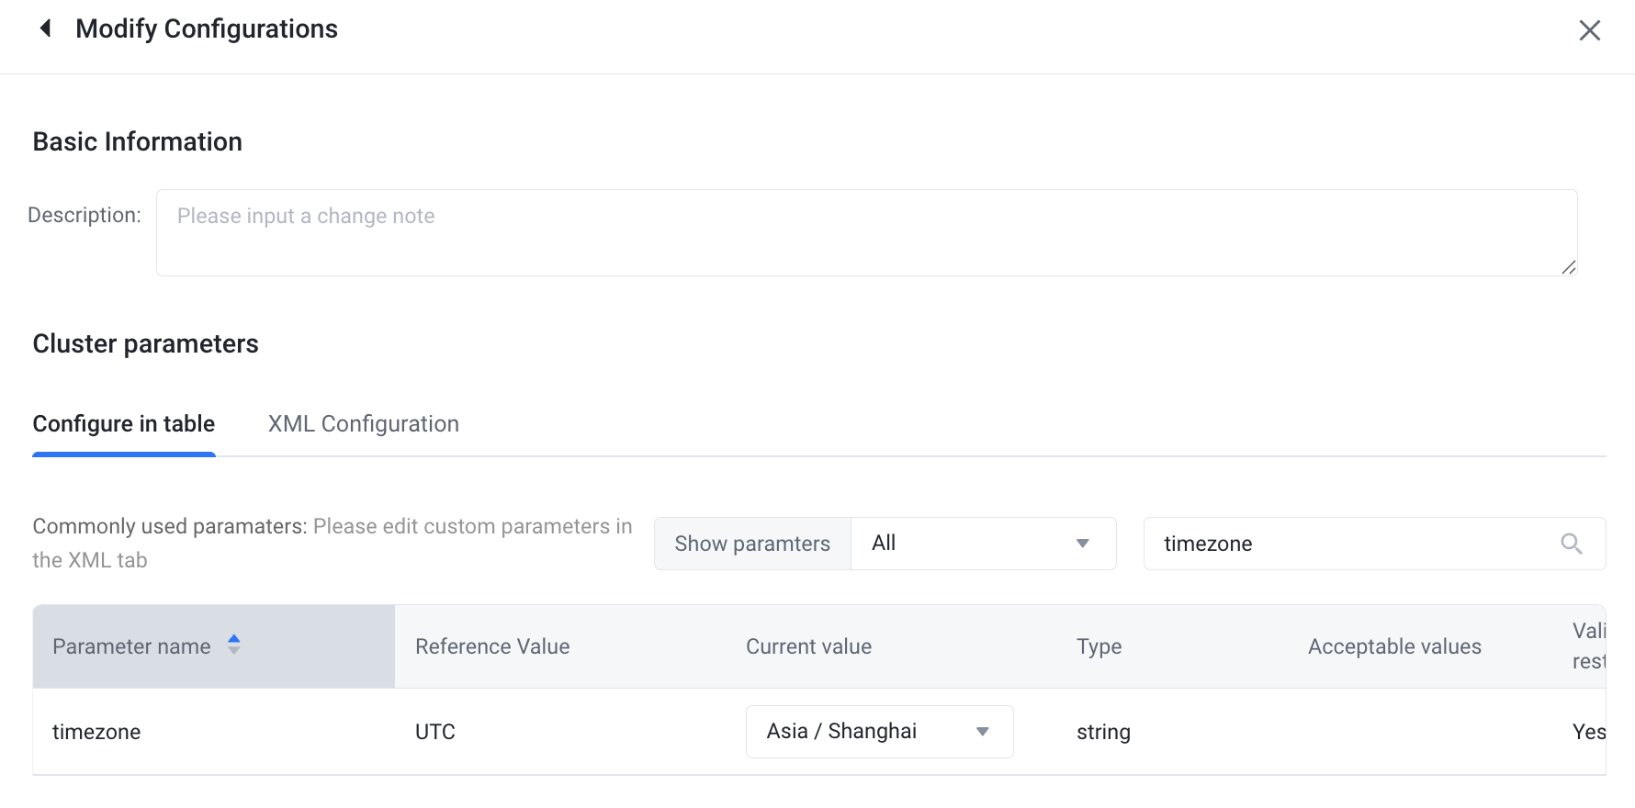Image resolution: width=1635 pixels, height=808 pixels.
Task: Focus the timezone search box
Action: click(x=1350, y=544)
